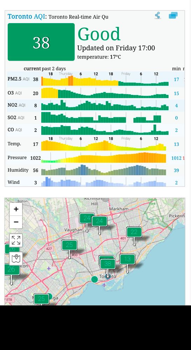Toggle map fullscreen view
This screenshot has height=350, width=191.
[16, 240]
